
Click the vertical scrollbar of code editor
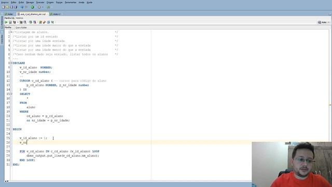pyautogui.click(x=330, y=105)
